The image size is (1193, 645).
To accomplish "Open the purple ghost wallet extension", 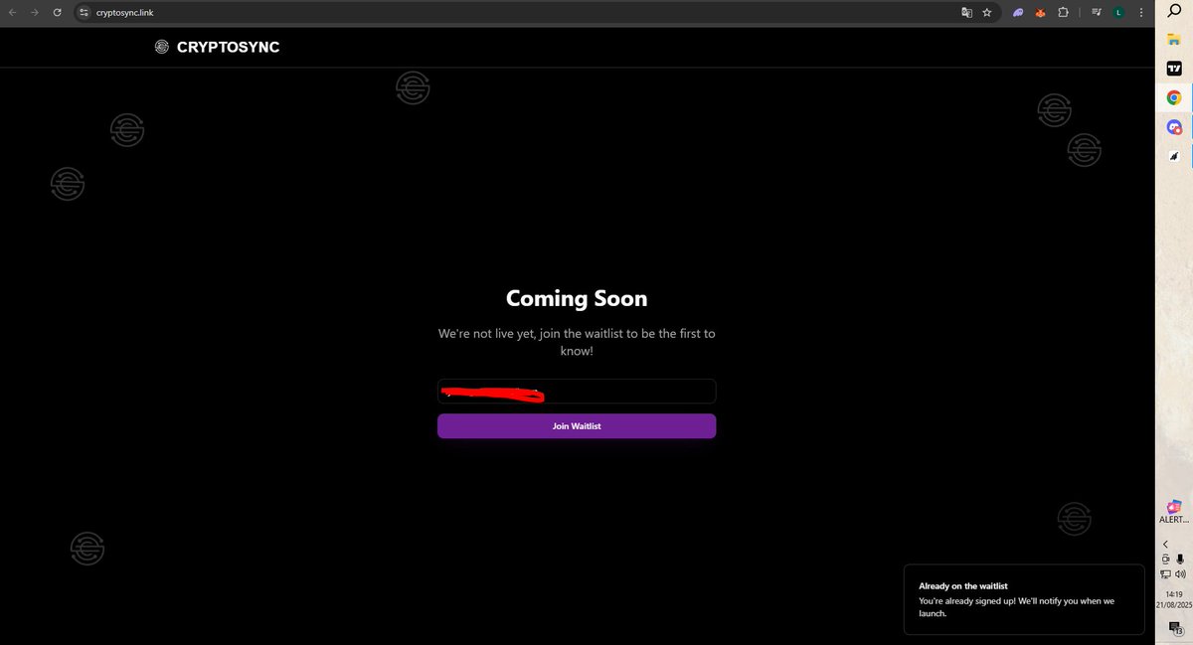I will (1018, 13).
